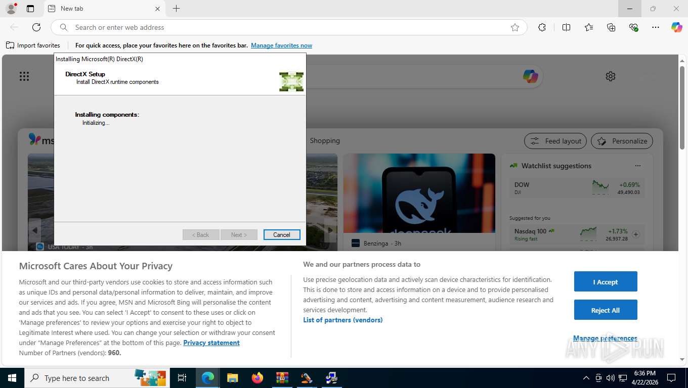
Task: Open the taskbar clock and date
Action: coord(644,378)
